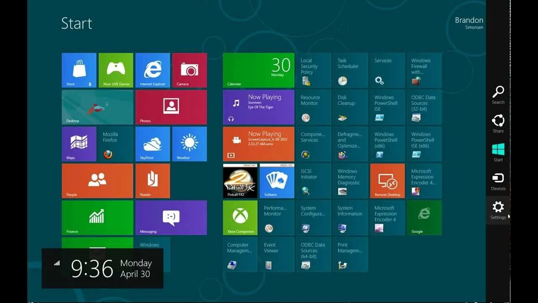Screen dimensions: 538x303
Task: Click the Search charm
Action: point(498,95)
